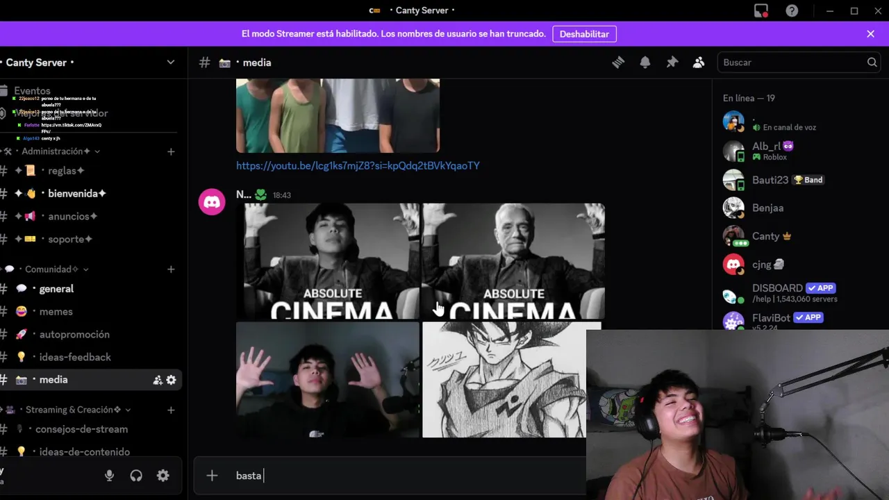Screen dimensions: 889x500
Task: Add channel to Comunidad category
Action: pos(171,269)
